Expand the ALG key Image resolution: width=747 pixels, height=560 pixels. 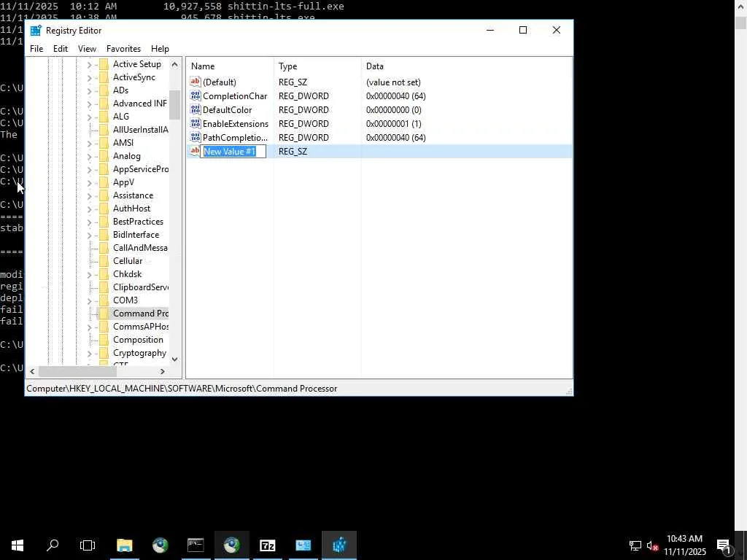[90, 117]
